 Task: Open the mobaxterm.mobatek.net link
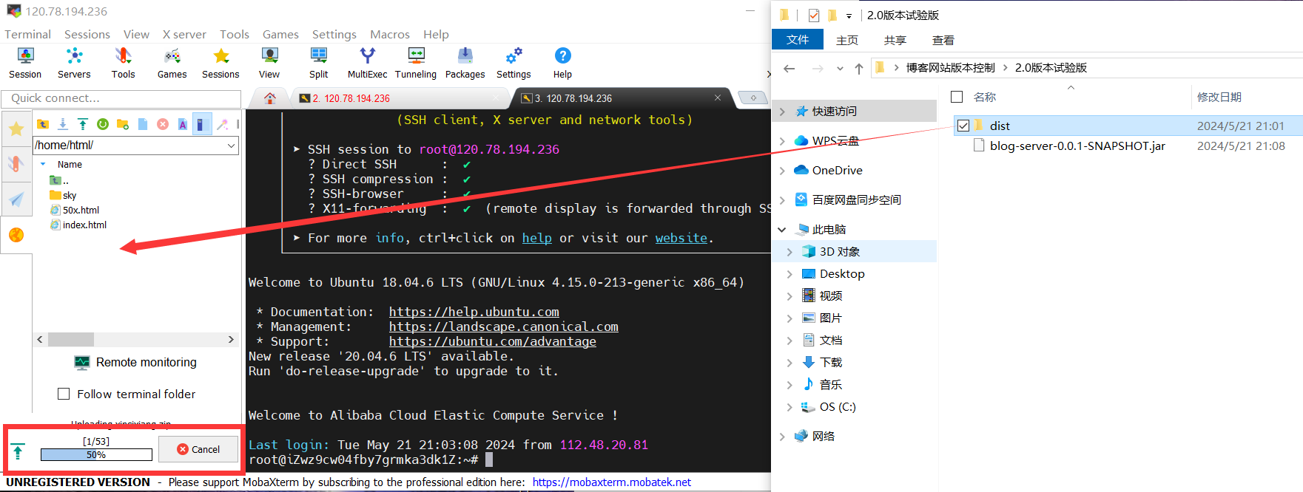pos(611,482)
